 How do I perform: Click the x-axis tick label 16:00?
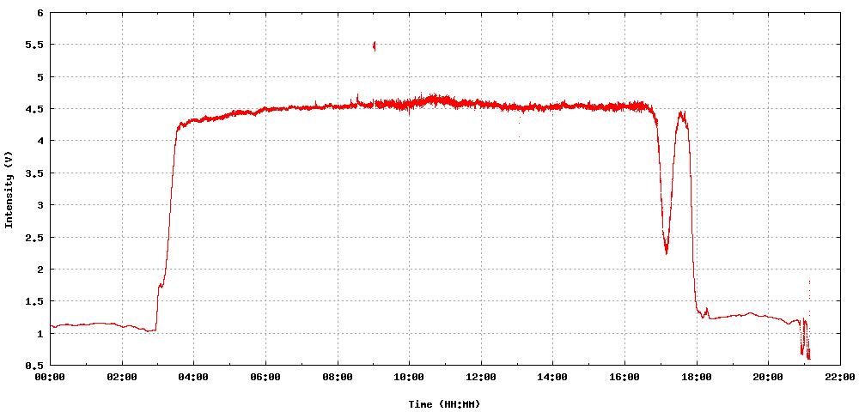coord(624,378)
